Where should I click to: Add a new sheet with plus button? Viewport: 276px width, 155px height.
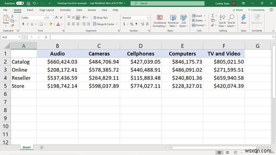[x=42, y=147]
